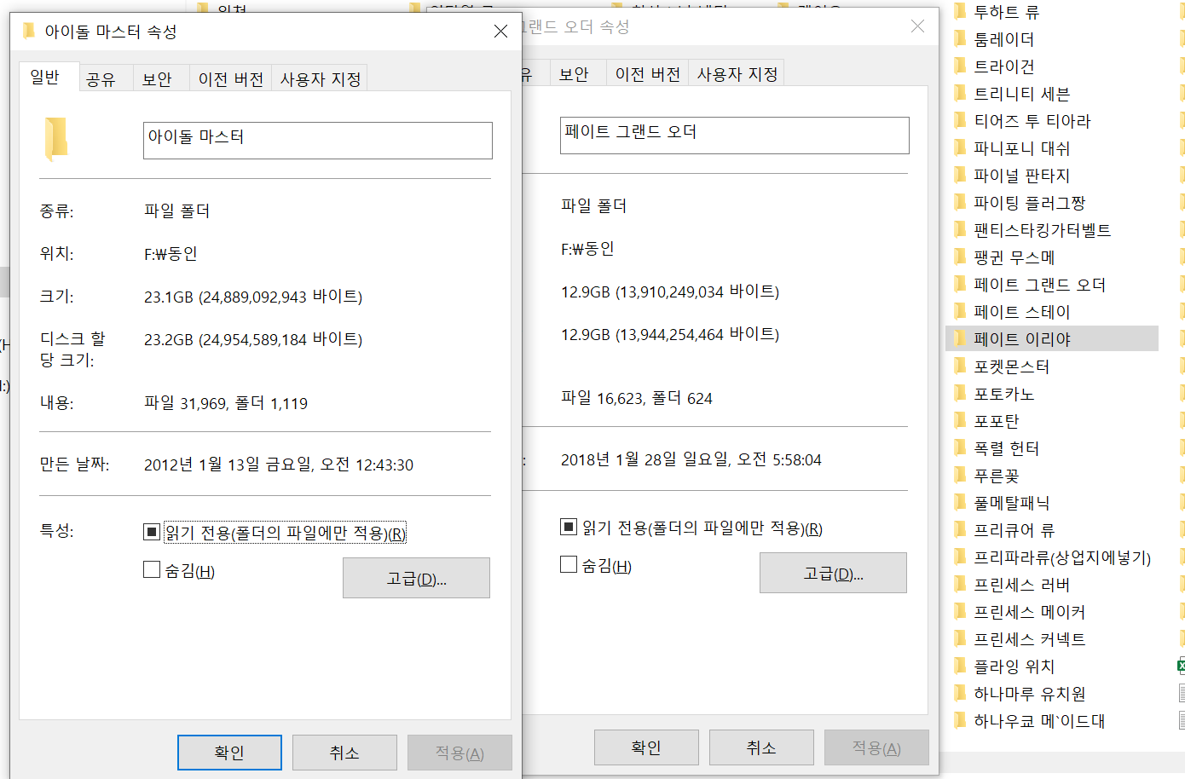Toggle 읽기 전용 checkbox in 페이트 그랜드 오더 dialog
The width and height of the screenshot is (1185, 779).
coord(569,528)
